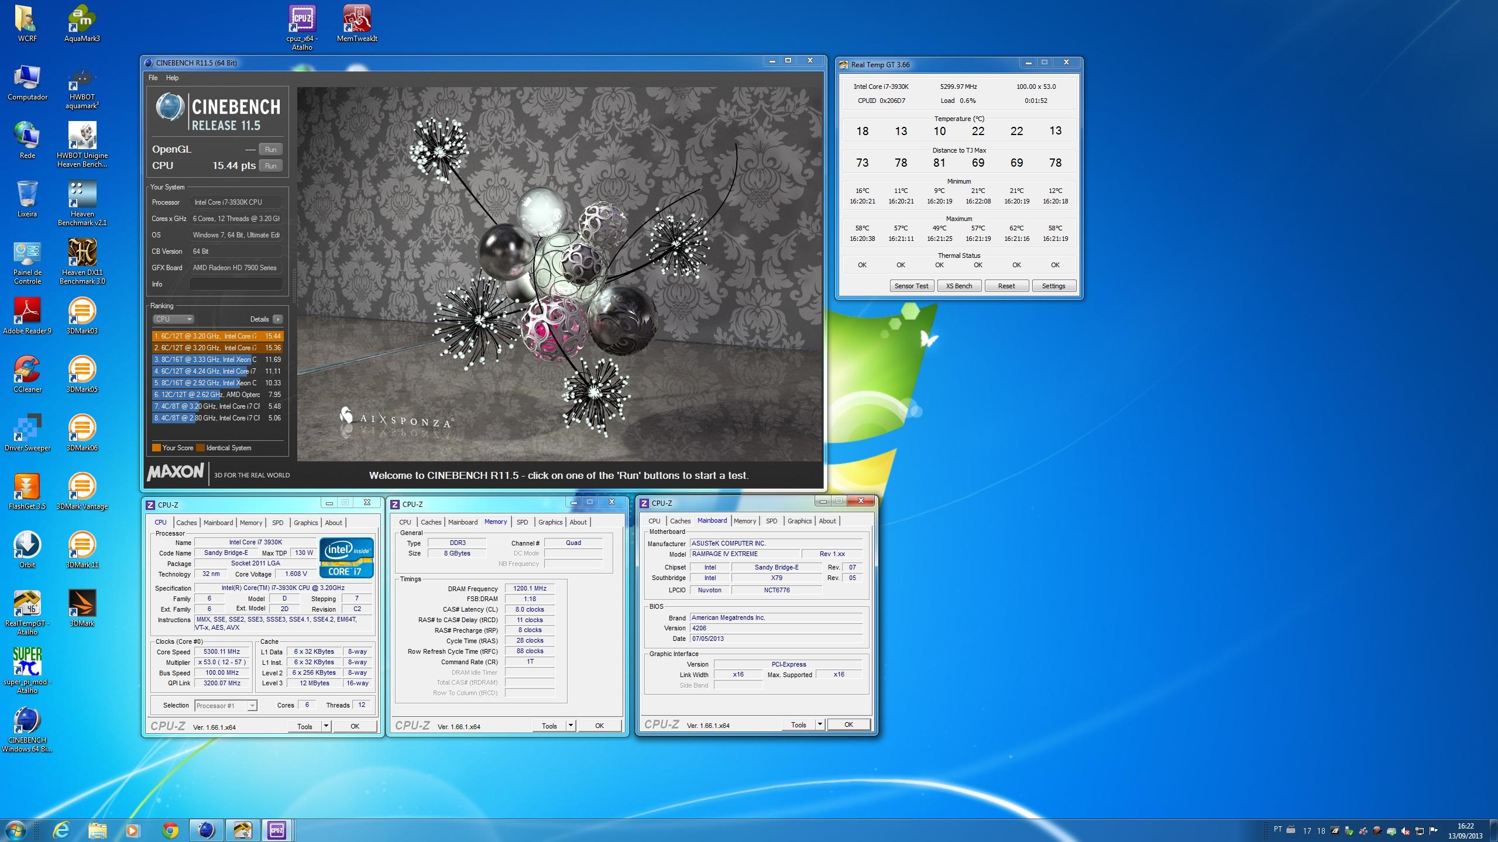Click Tools button in CPU-Z CPU window
The height and width of the screenshot is (842, 1498).
pyautogui.click(x=304, y=726)
